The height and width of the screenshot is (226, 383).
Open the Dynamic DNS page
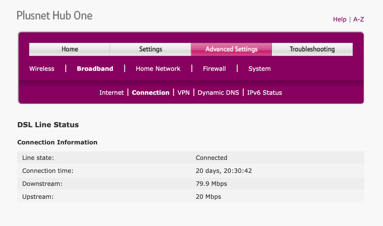[218, 92]
